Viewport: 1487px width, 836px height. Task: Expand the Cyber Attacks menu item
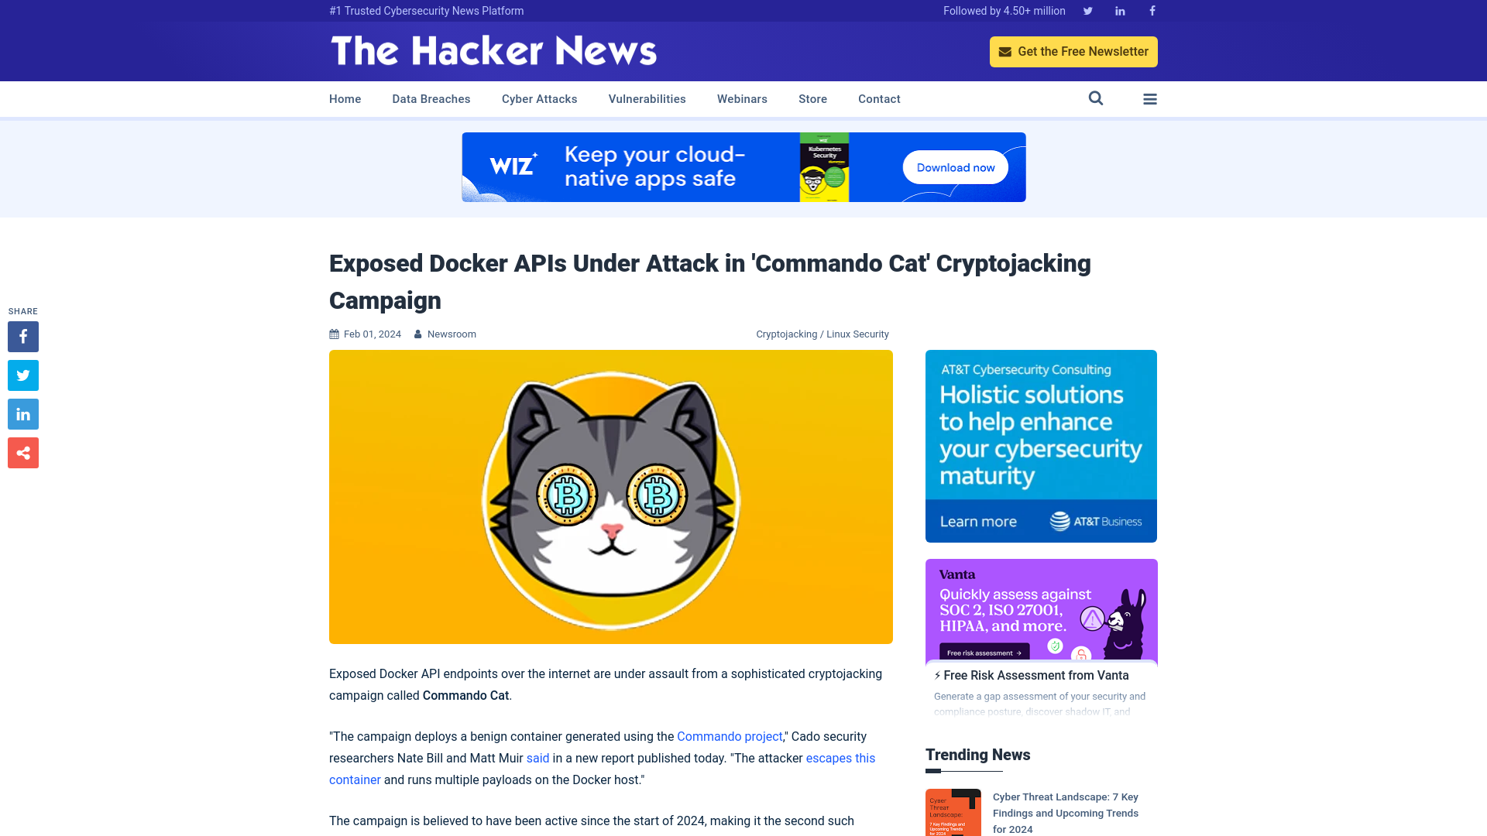[x=539, y=98]
